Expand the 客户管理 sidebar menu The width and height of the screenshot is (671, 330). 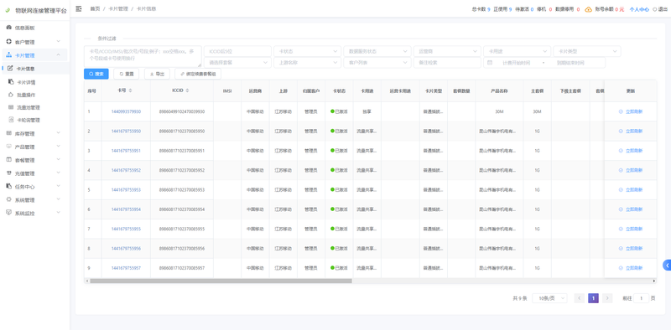(34, 42)
